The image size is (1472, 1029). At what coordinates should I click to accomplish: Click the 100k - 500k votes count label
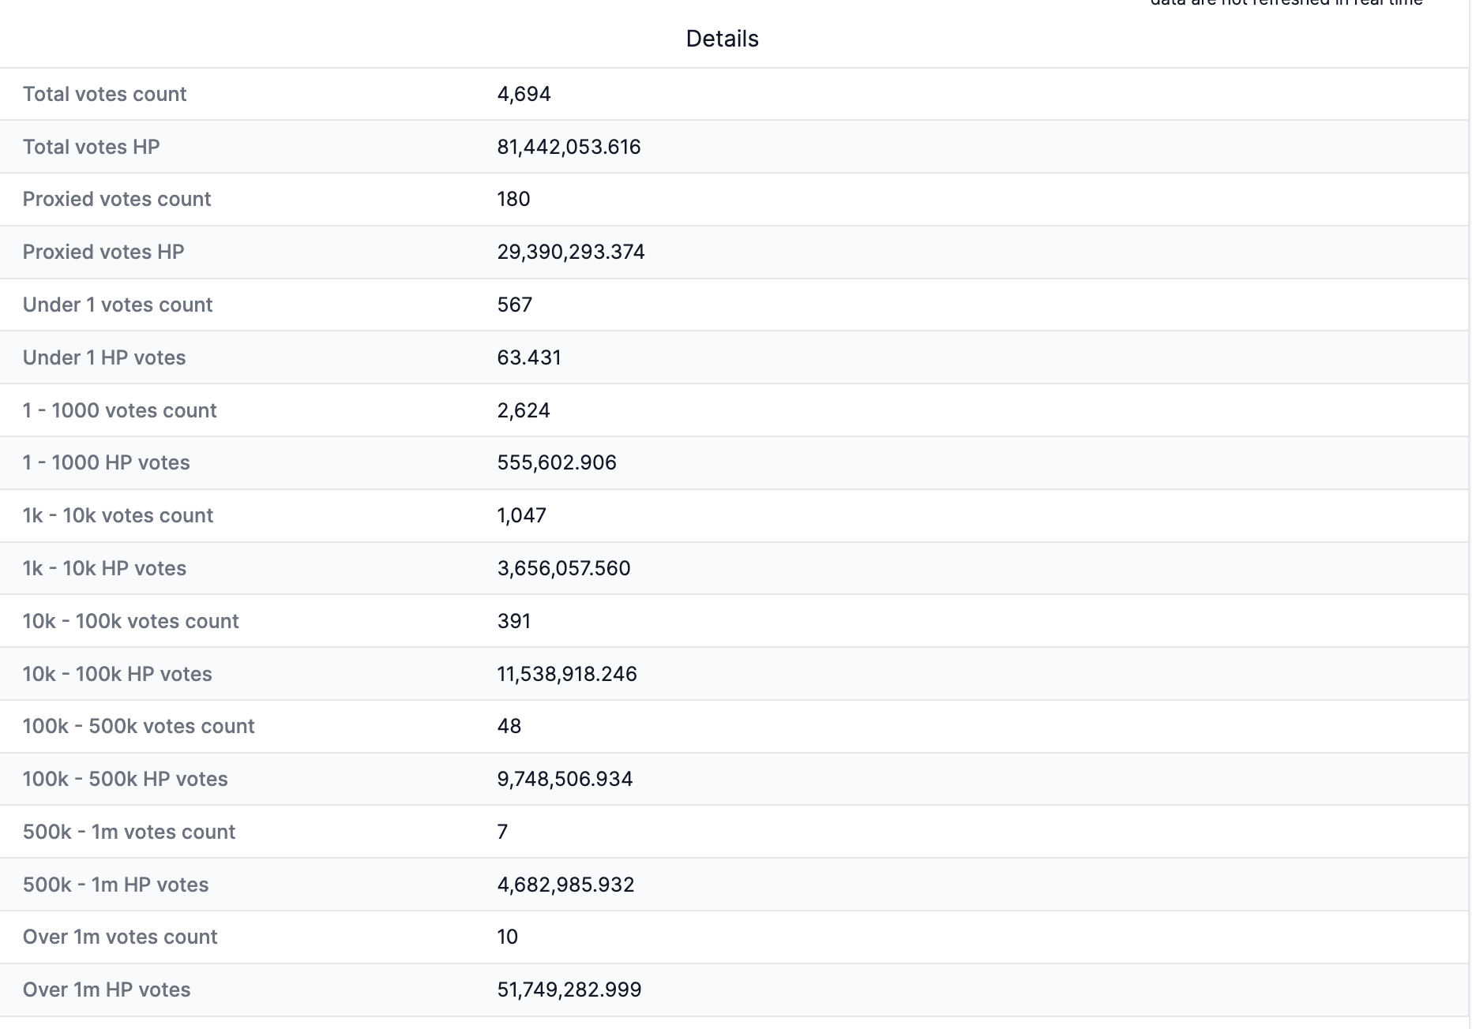pos(138,726)
